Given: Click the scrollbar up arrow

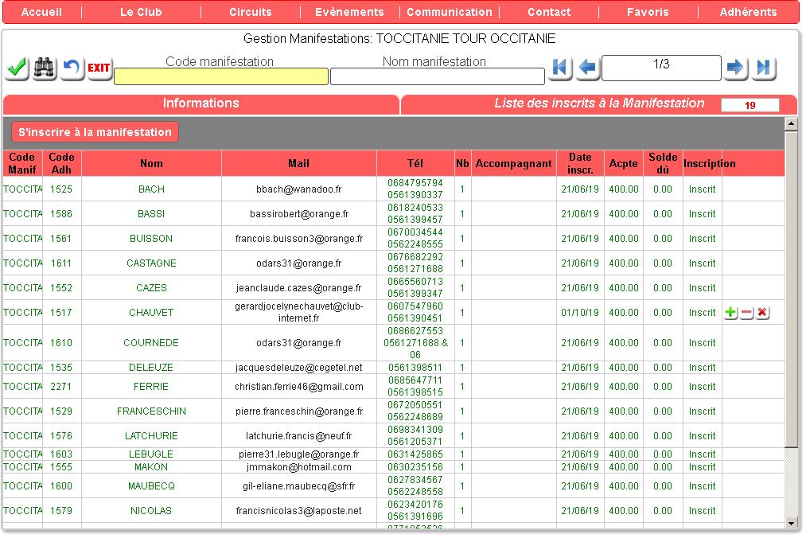Looking at the screenshot, I should (x=791, y=123).
